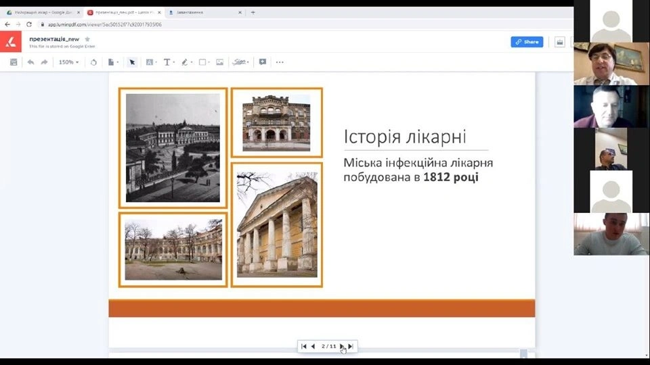
Task: Select the participant with paintings behind him
Action: [x=611, y=64]
